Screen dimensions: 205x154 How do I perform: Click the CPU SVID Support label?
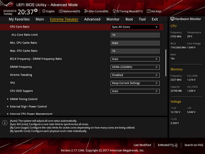pos(21,91)
